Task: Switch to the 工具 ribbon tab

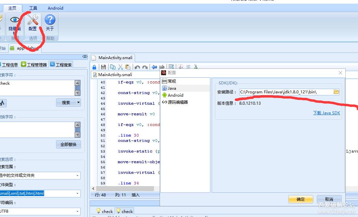Action: point(33,8)
